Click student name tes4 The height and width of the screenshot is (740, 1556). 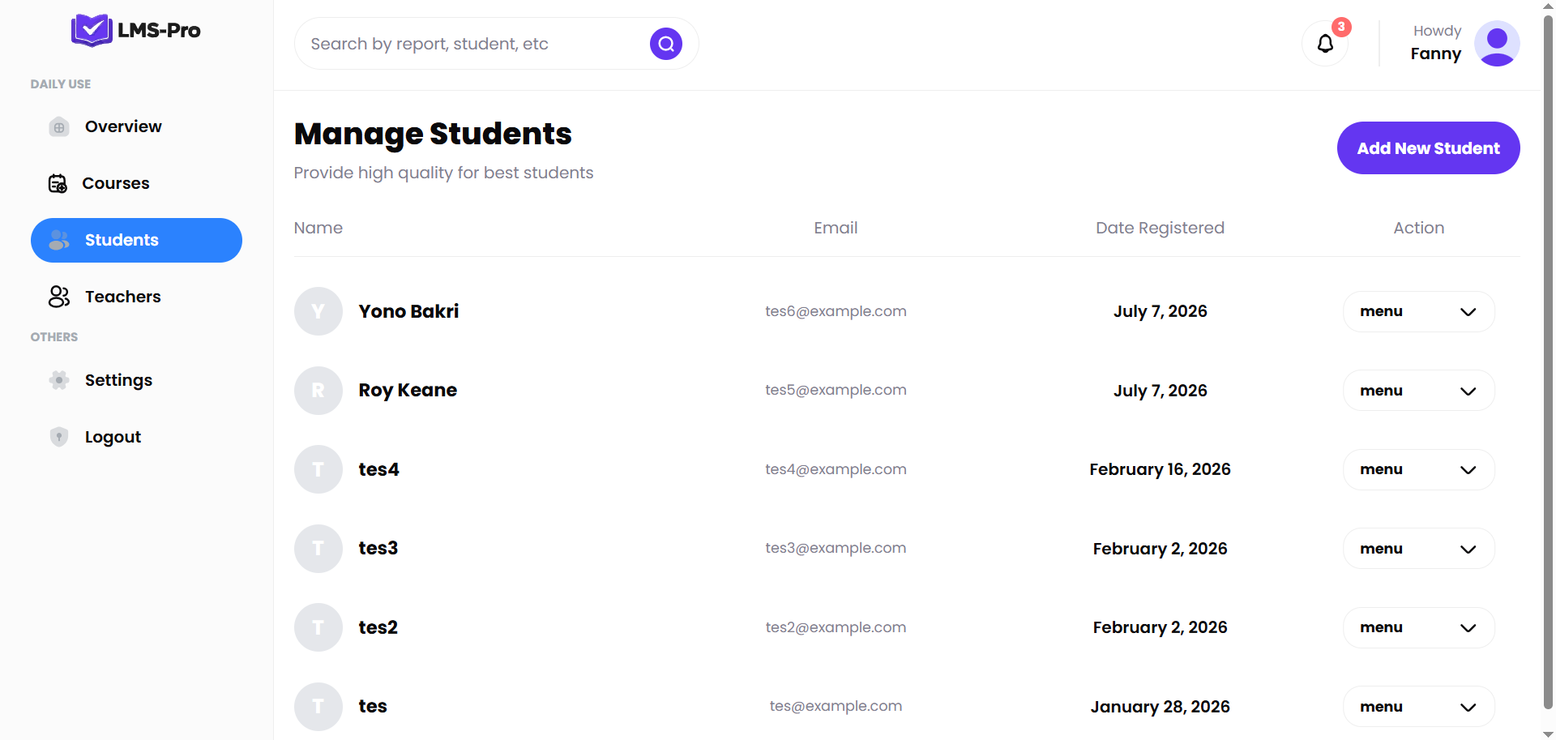[x=378, y=469]
